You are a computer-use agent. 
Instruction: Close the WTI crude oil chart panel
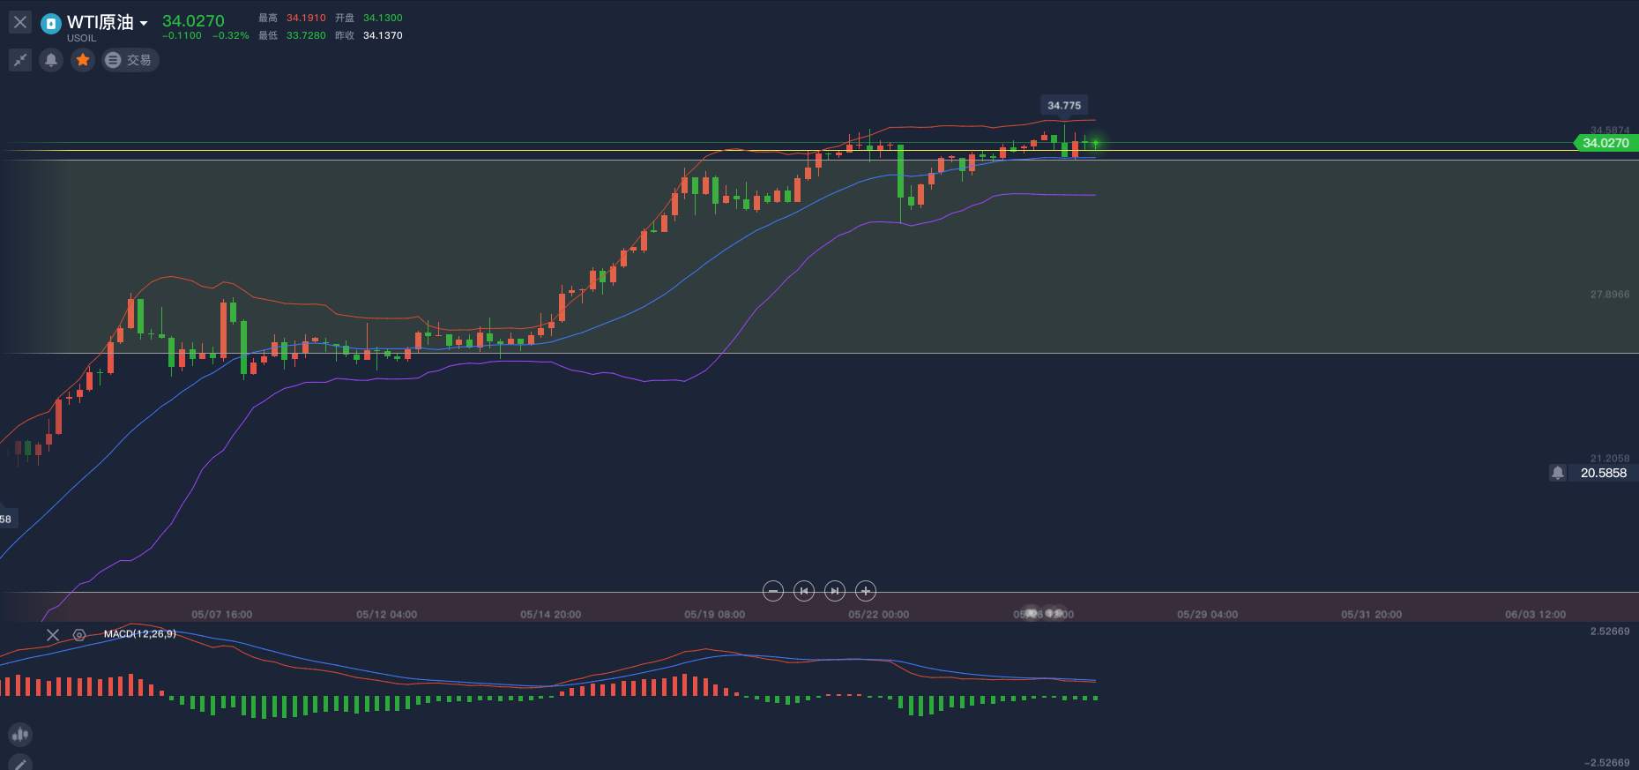(x=20, y=22)
